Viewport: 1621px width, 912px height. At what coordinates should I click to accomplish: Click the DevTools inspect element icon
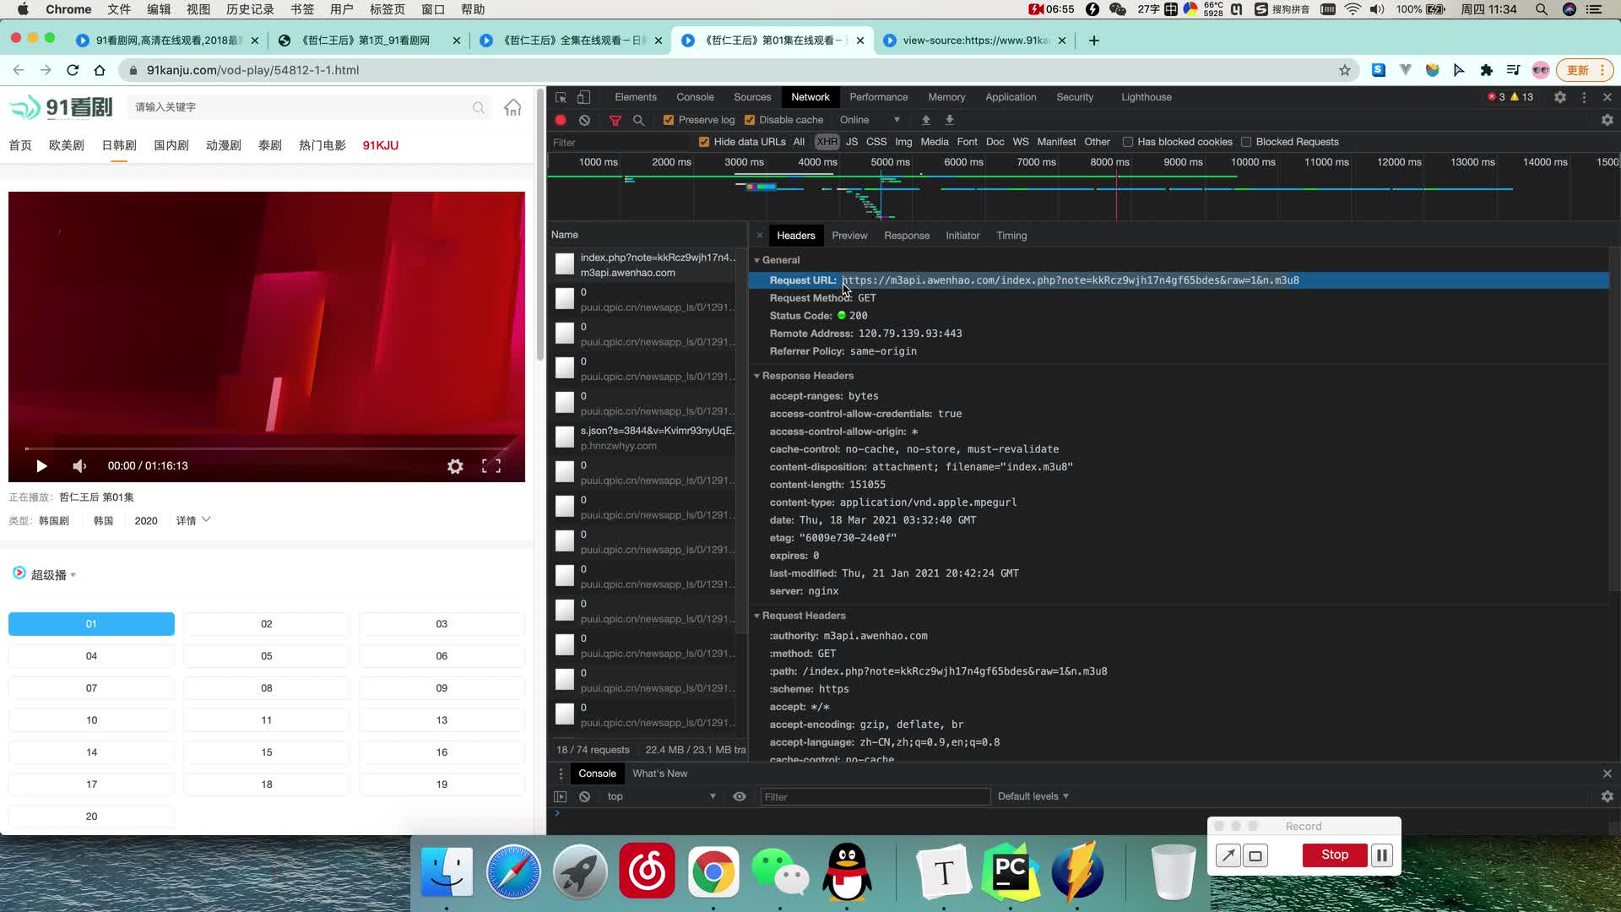tap(561, 97)
